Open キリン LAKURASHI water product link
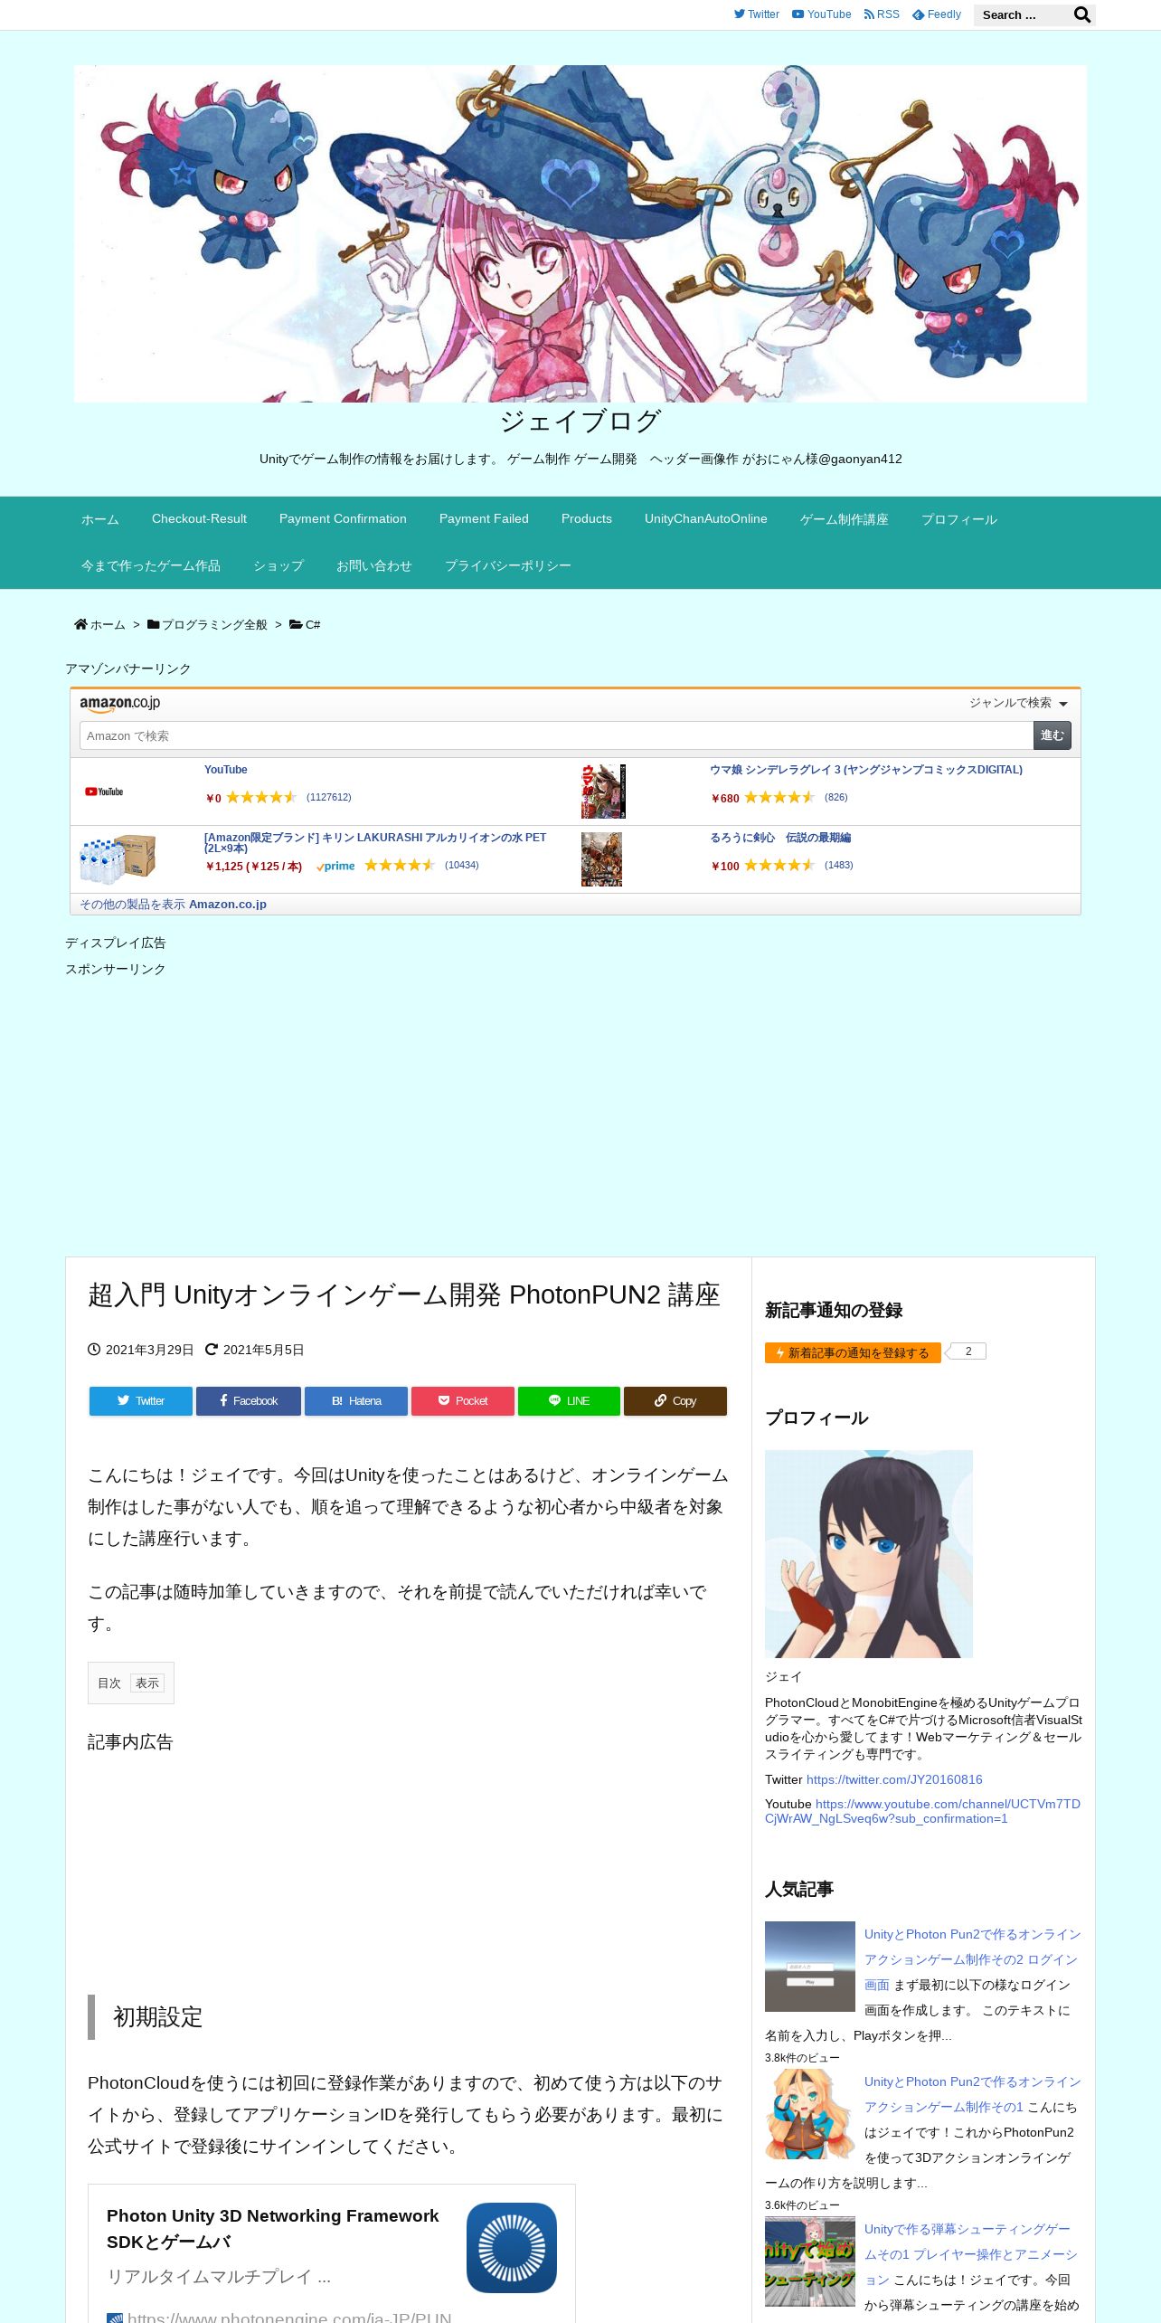 (375, 842)
